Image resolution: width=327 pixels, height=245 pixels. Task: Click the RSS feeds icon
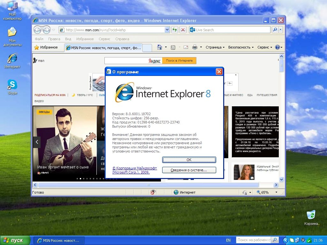173,48
